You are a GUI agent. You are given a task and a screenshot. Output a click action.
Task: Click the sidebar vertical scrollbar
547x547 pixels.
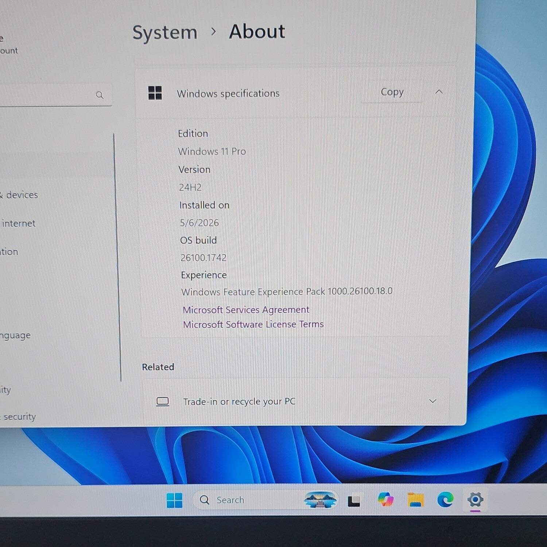pyautogui.click(x=117, y=257)
